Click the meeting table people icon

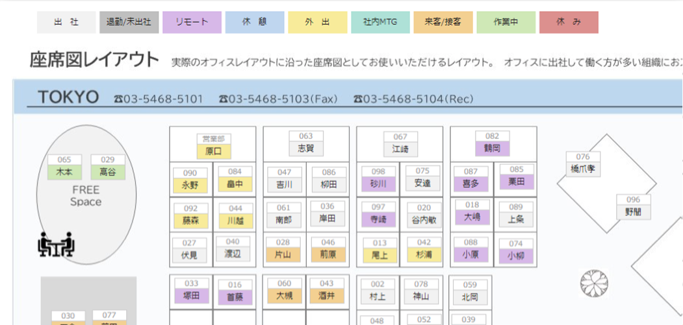tap(57, 245)
